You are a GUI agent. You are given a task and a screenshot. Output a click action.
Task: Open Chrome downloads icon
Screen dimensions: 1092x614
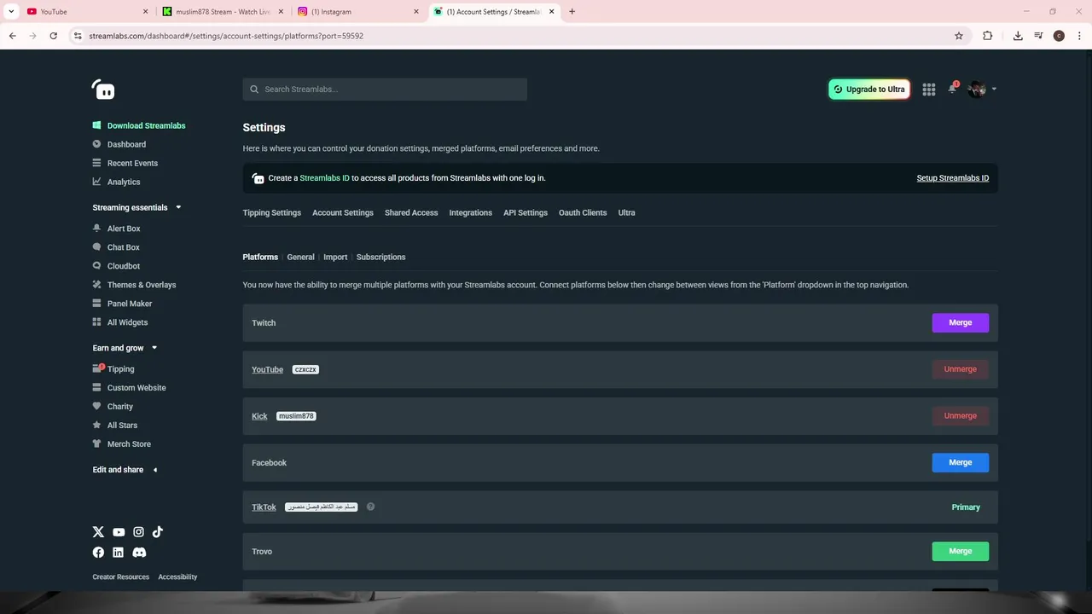tap(1018, 36)
